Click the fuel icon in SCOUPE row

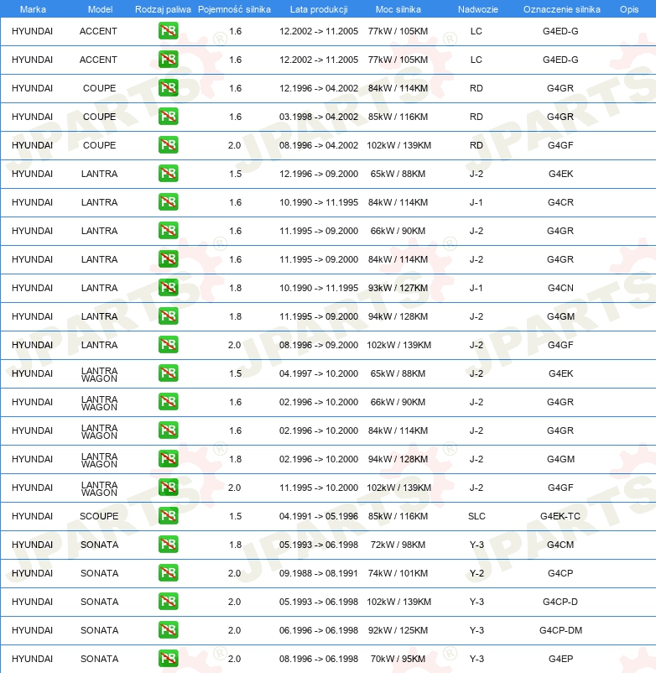tap(168, 516)
